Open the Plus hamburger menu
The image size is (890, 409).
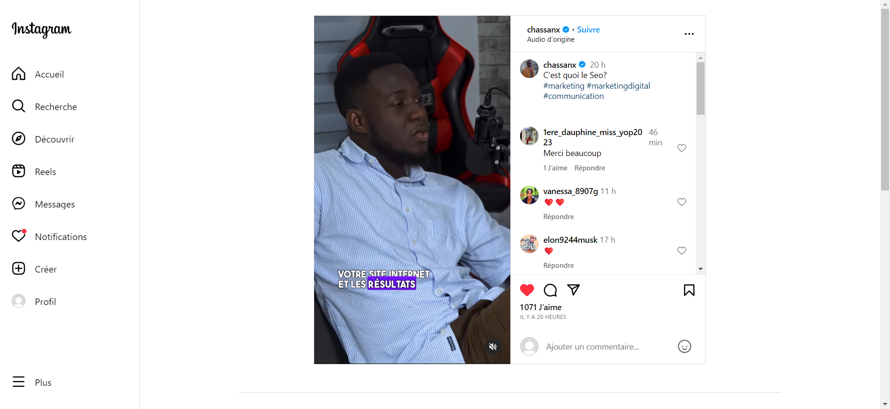pos(19,382)
